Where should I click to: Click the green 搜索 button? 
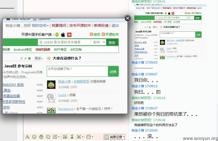point(112,42)
